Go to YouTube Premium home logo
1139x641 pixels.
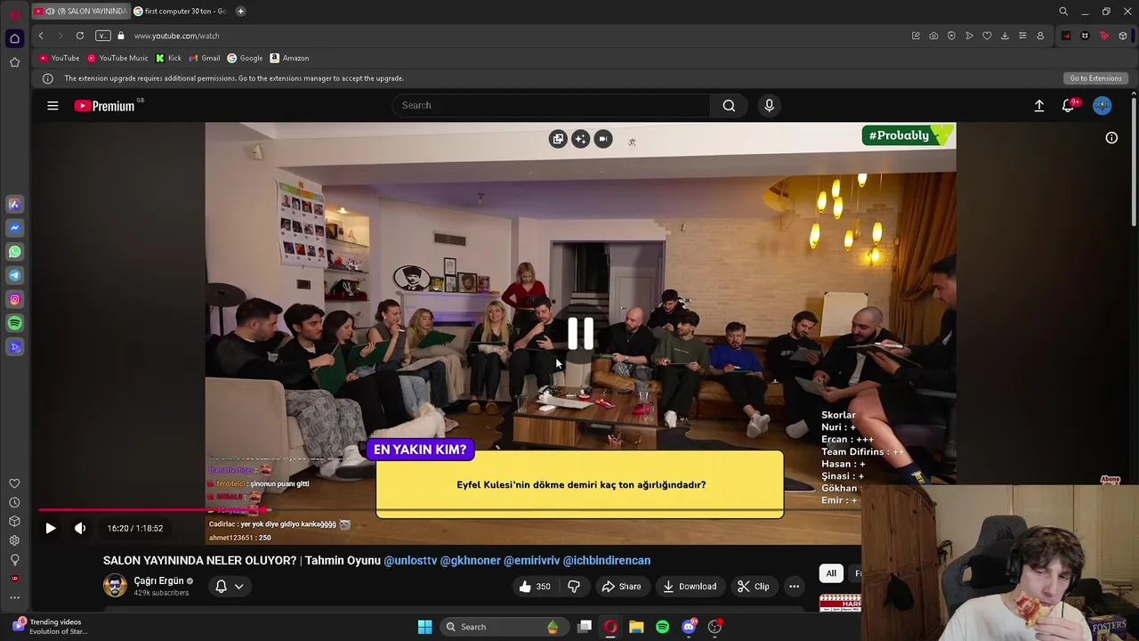tap(104, 106)
